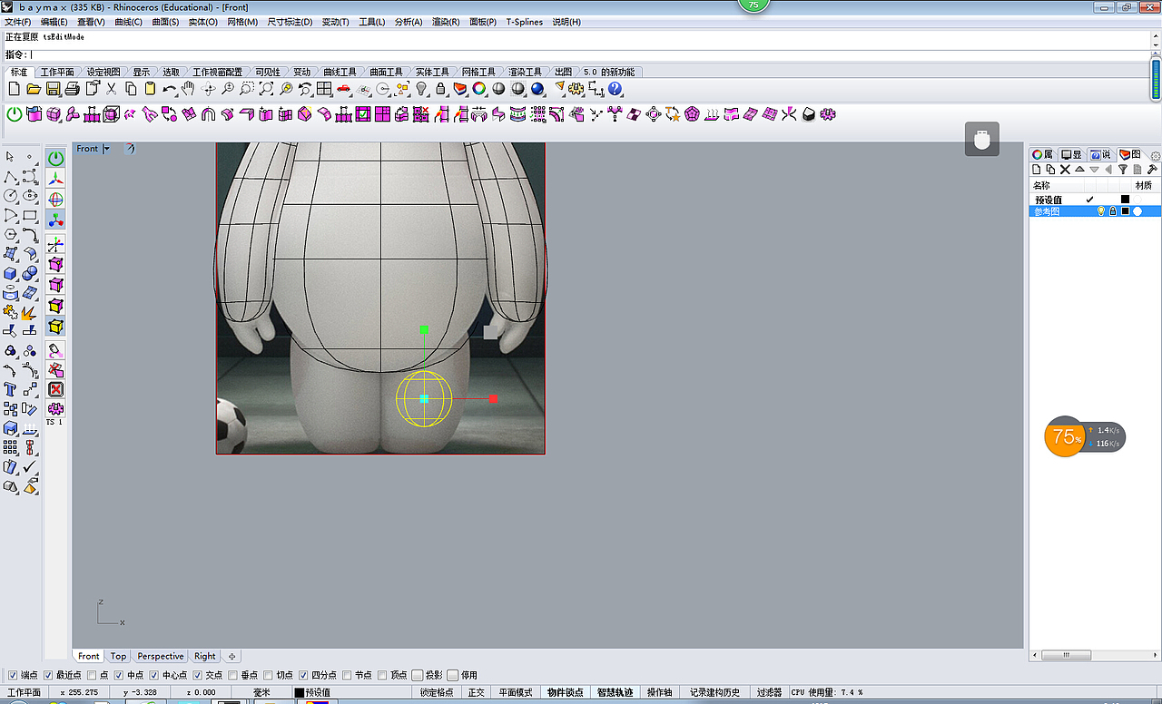Image resolution: width=1162 pixels, height=704 pixels.
Task: Switch to the Right viewport tab
Action: pos(205,656)
